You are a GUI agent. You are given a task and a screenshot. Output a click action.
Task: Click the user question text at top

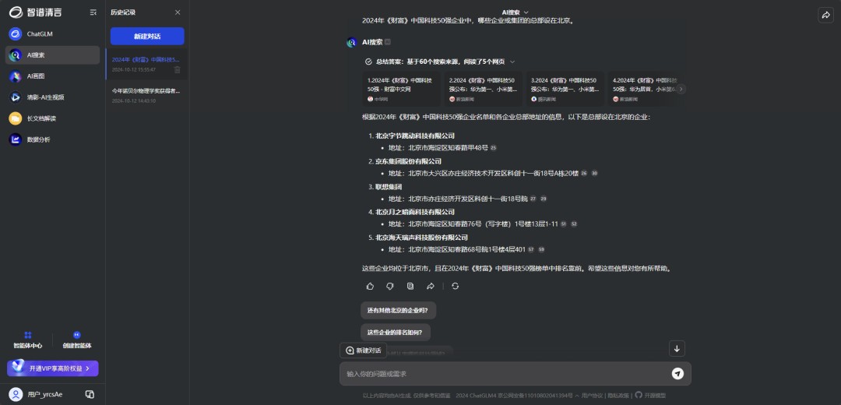coord(468,22)
